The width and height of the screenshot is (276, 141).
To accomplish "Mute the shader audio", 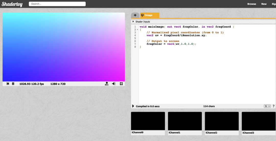I will 114,84.
